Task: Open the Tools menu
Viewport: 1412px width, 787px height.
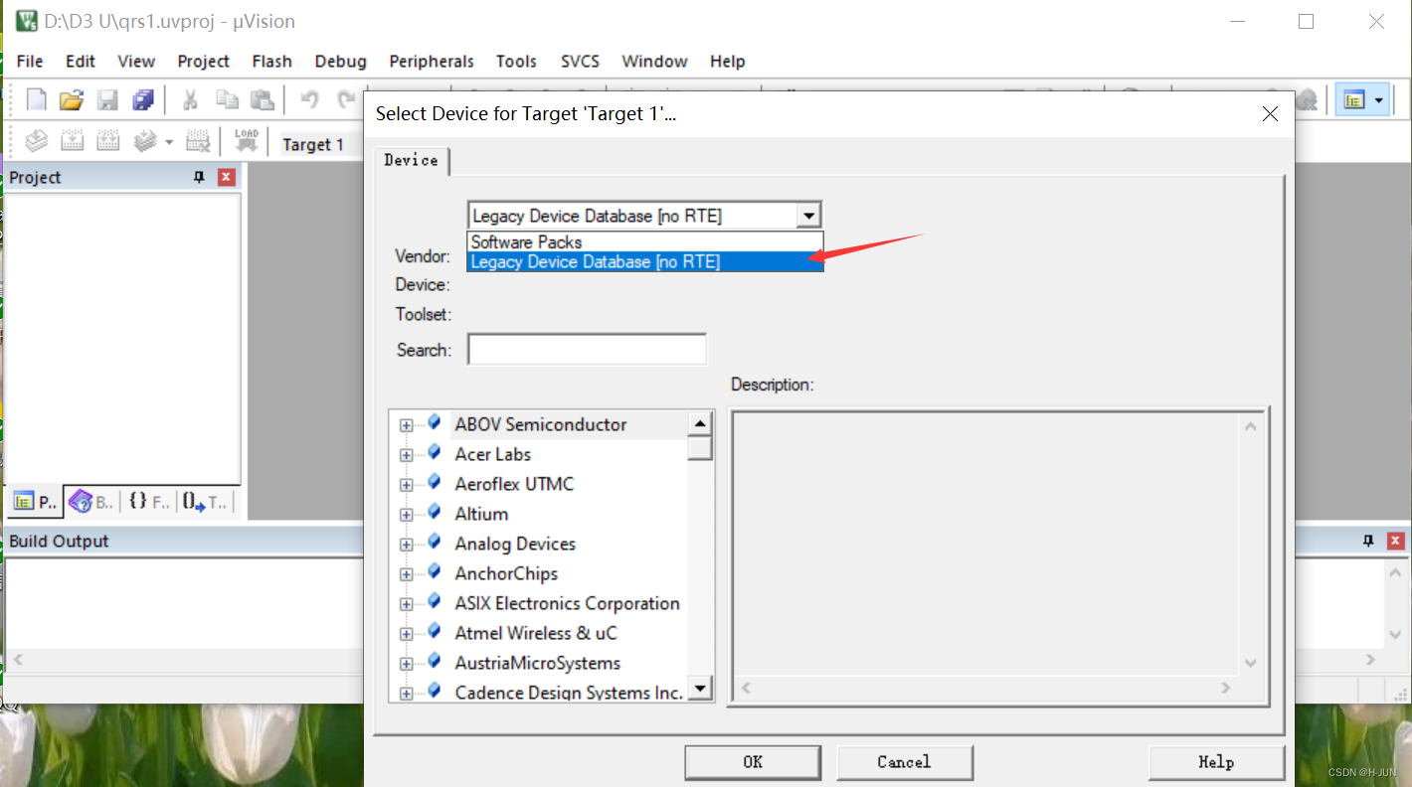Action: [516, 61]
